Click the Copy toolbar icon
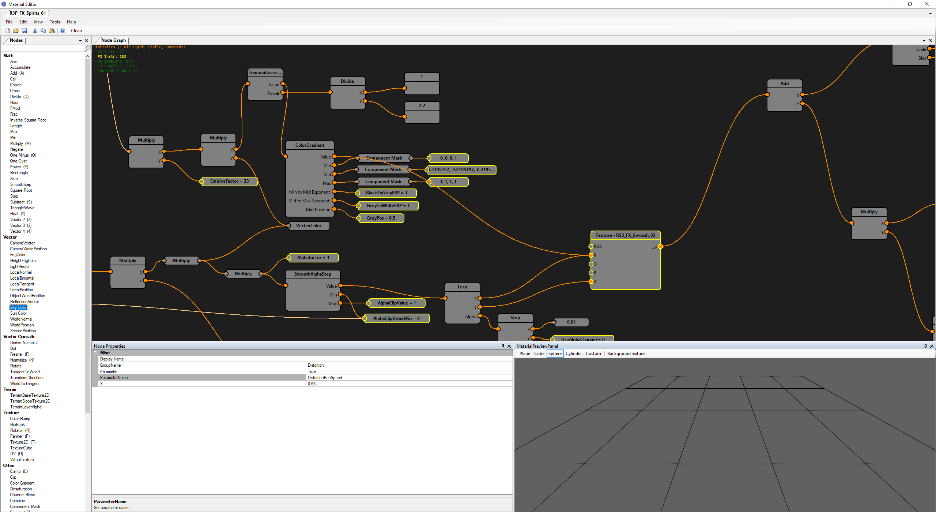Viewport: 936px width, 512px height. (43, 31)
